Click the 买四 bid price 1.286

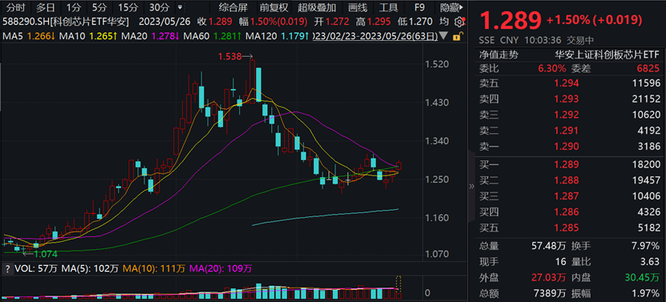pos(567,212)
